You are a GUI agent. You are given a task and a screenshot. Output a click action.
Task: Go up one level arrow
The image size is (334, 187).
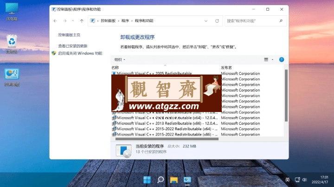(x=82, y=21)
